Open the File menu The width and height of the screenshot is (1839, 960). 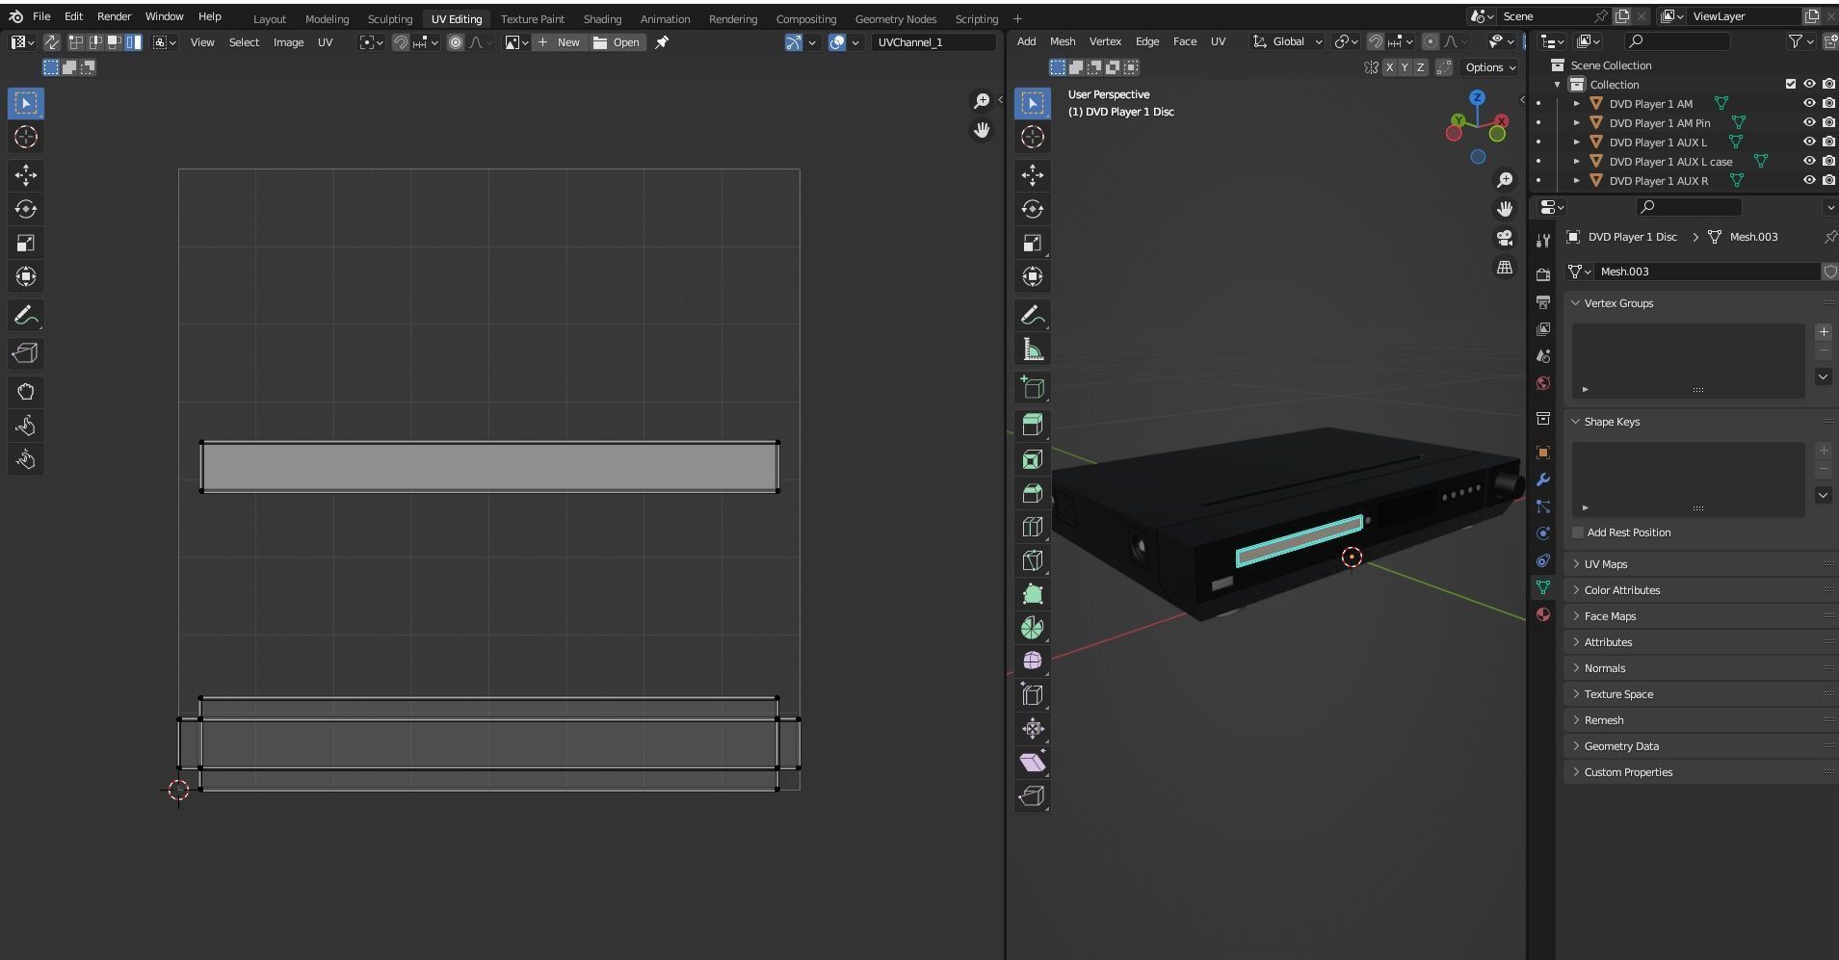click(41, 16)
